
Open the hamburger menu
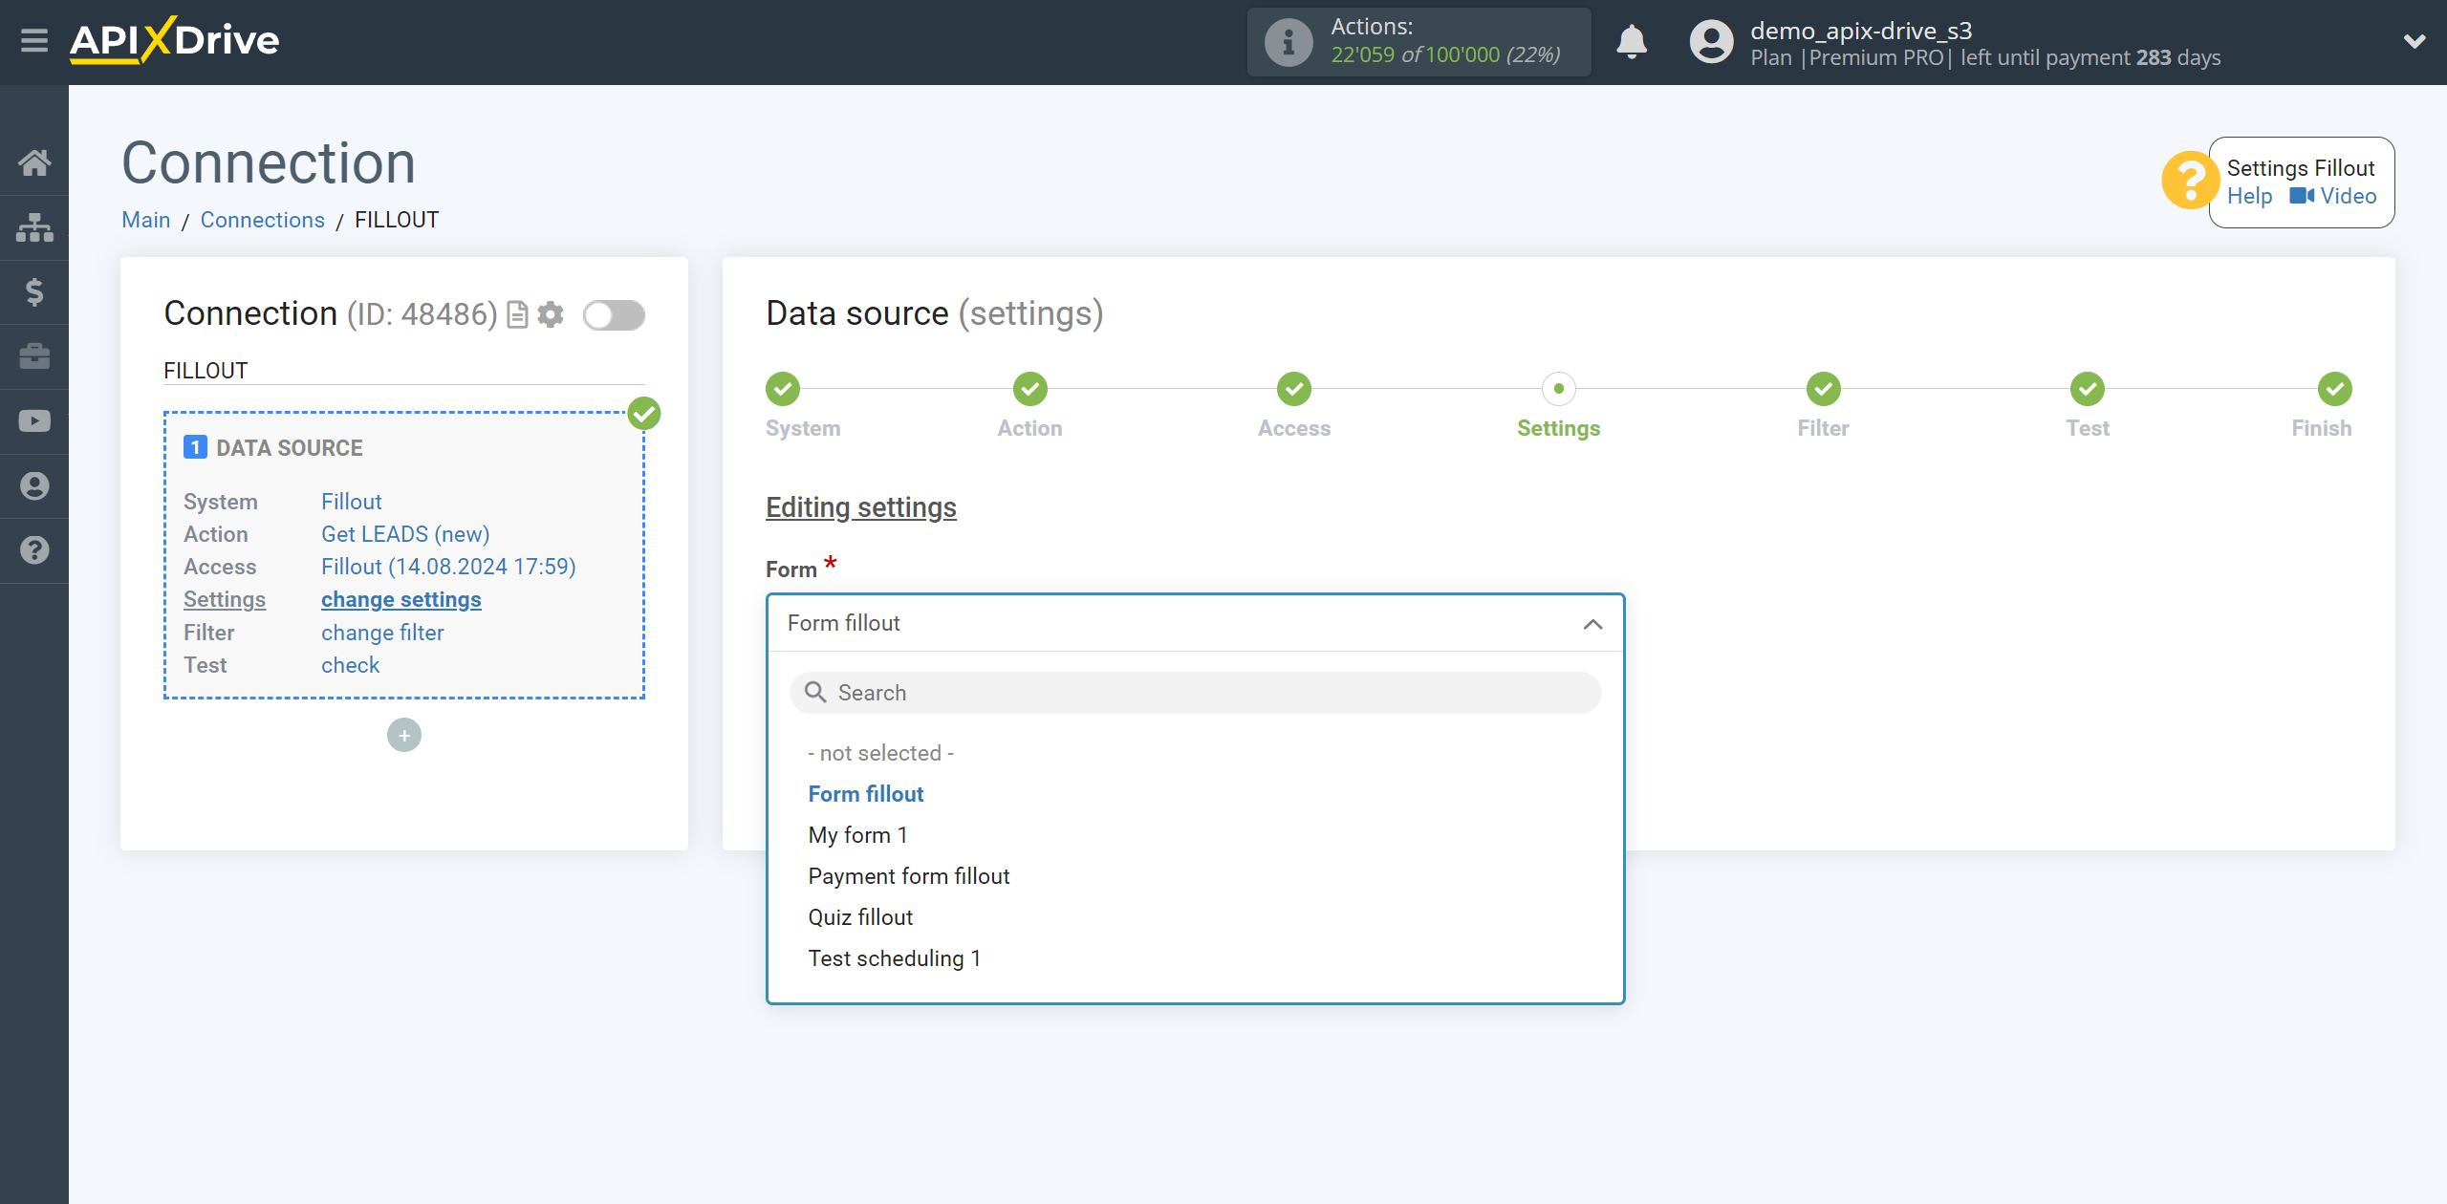[x=34, y=41]
